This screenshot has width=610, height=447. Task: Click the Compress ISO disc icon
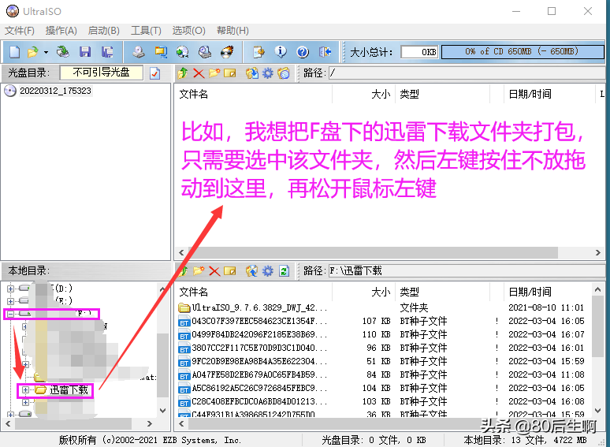[x=183, y=52]
